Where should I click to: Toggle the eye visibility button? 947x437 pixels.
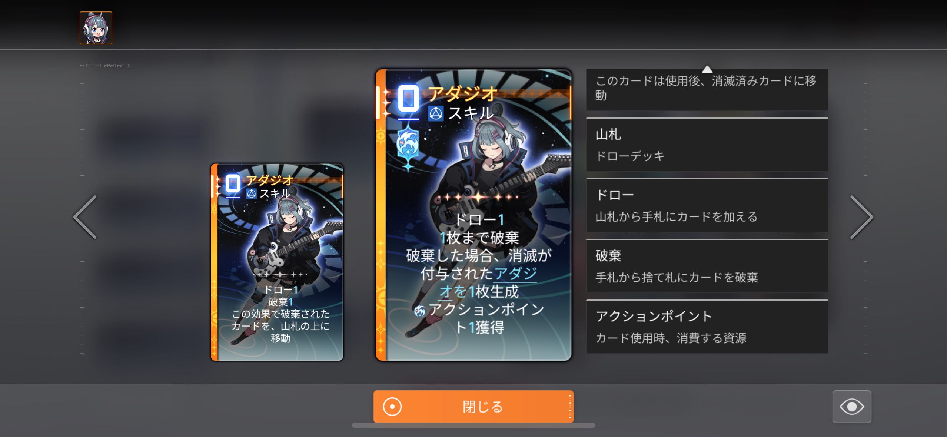(x=852, y=407)
